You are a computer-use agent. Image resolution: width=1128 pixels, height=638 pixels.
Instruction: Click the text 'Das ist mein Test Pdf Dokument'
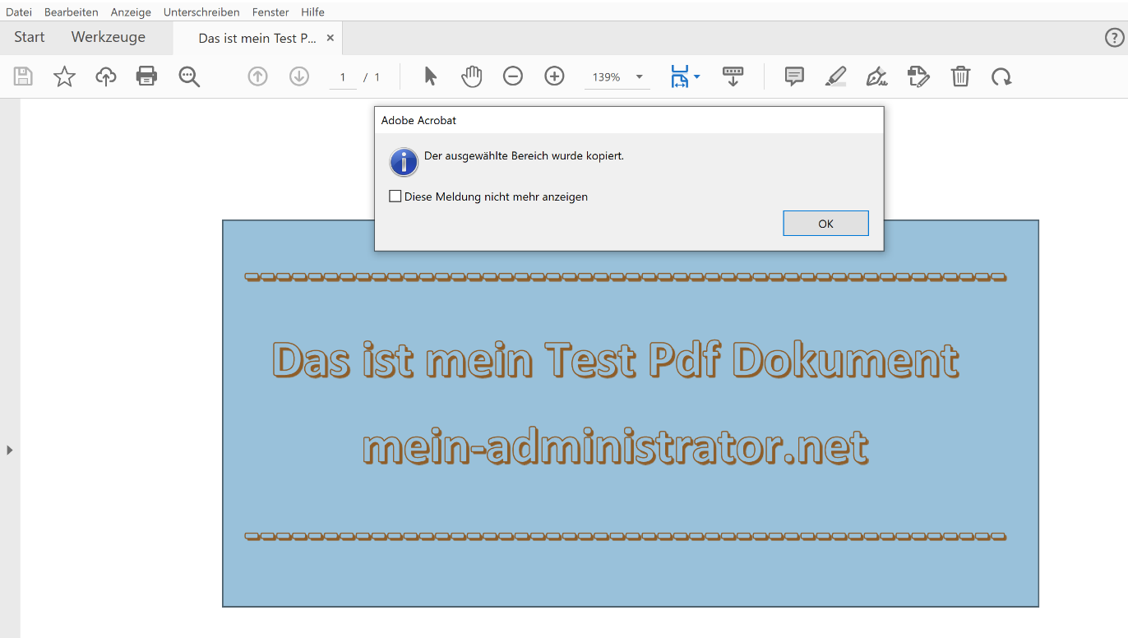coord(616,360)
